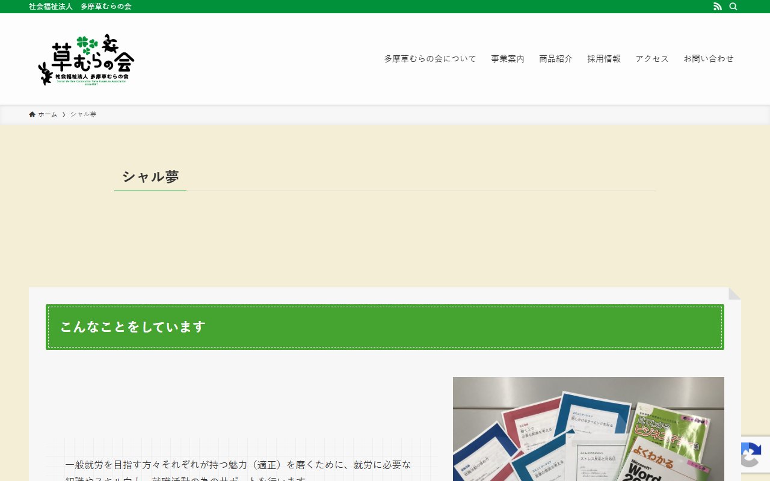Click シャル夢 breadcrumb text

(x=83, y=114)
